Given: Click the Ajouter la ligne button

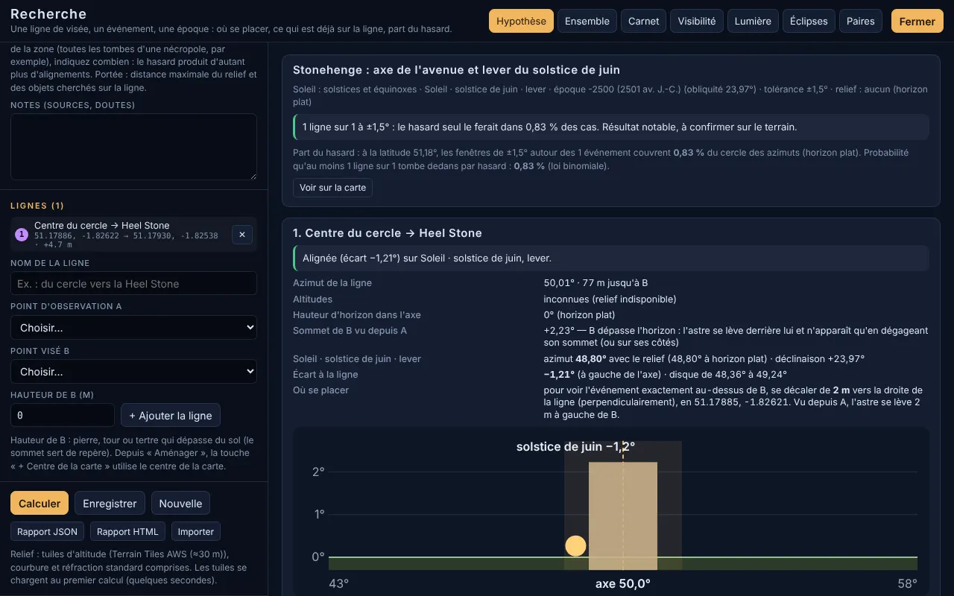Looking at the screenshot, I should pos(171,415).
